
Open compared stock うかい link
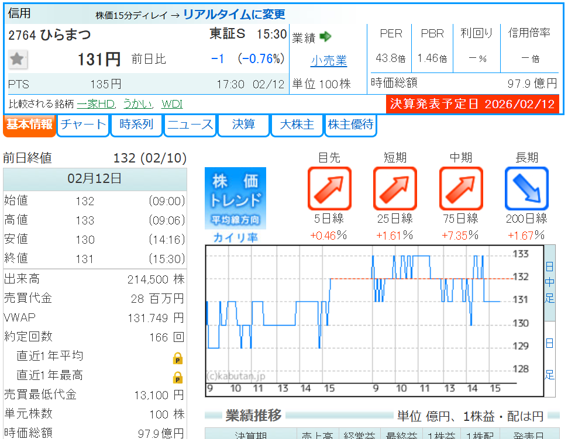pyautogui.click(x=137, y=104)
